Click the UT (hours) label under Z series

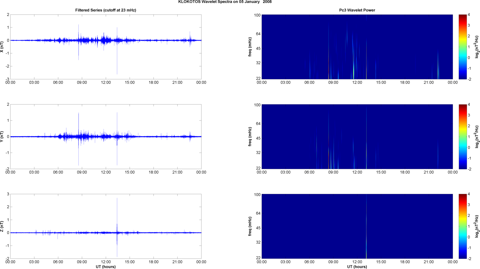tap(106, 267)
